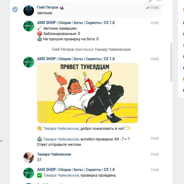Click Тамара Чайковская sender name above 37
184x184 pixels.
[x=54, y=154]
